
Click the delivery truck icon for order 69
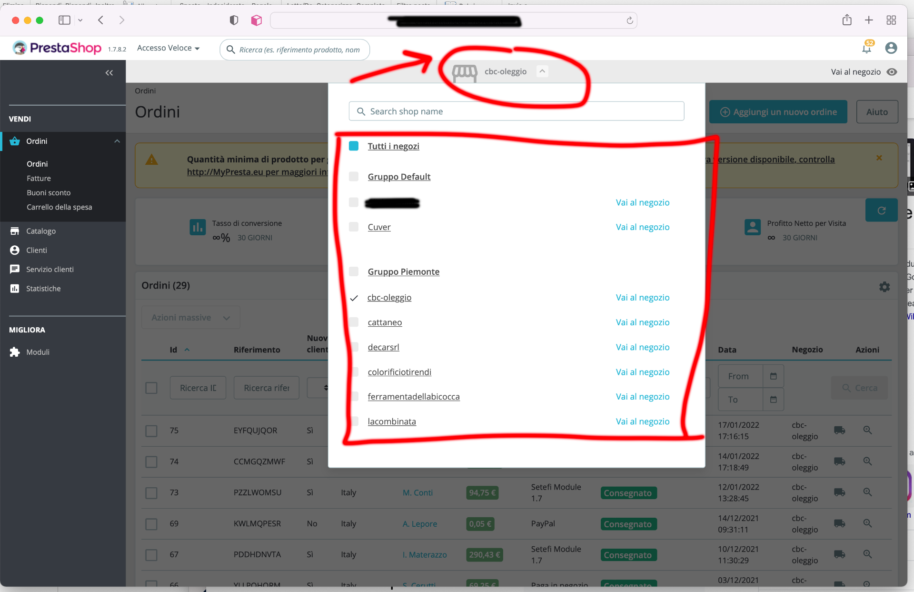pyautogui.click(x=839, y=523)
